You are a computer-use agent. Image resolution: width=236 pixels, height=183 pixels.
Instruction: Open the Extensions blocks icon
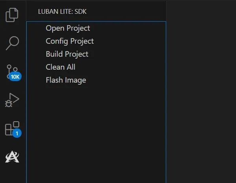click(x=12, y=128)
